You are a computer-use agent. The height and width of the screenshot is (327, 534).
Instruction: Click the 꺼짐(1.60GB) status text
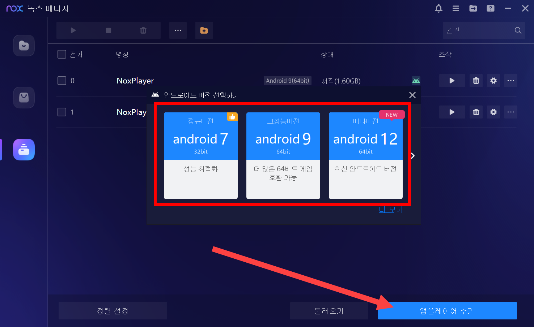coord(341,81)
